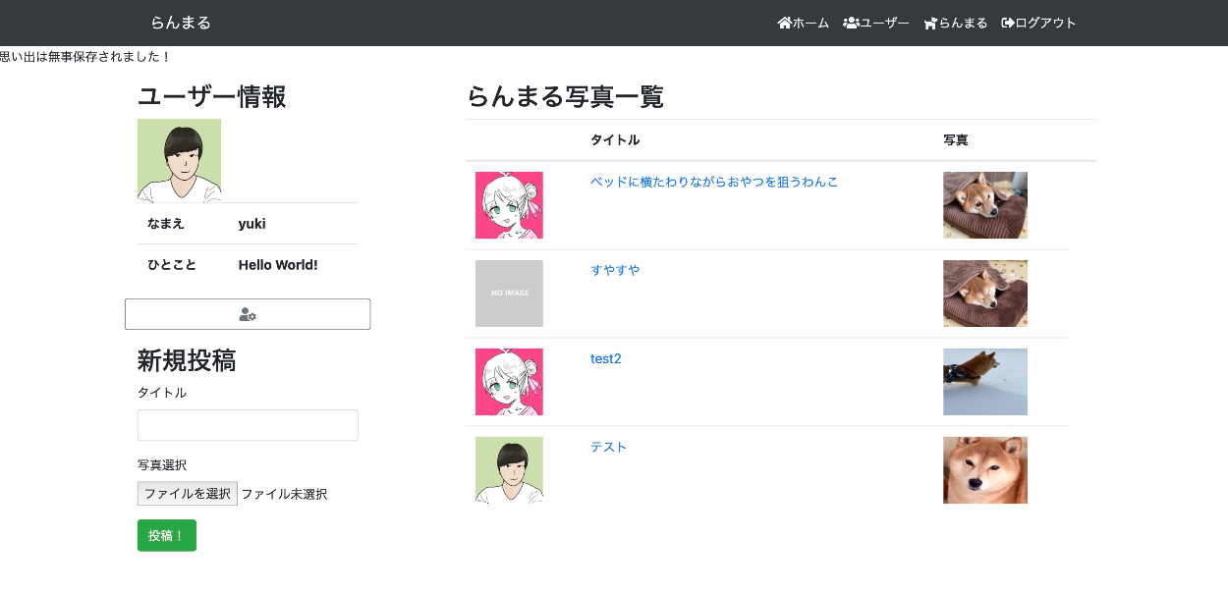
Task: Click the users group icon in navbar
Action: (x=851, y=23)
